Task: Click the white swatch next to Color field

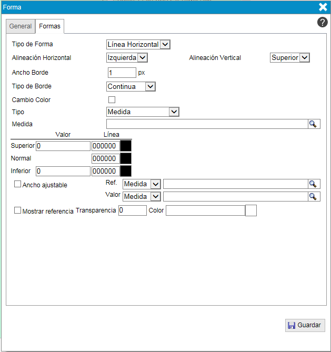Action: (x=251, y=210)
